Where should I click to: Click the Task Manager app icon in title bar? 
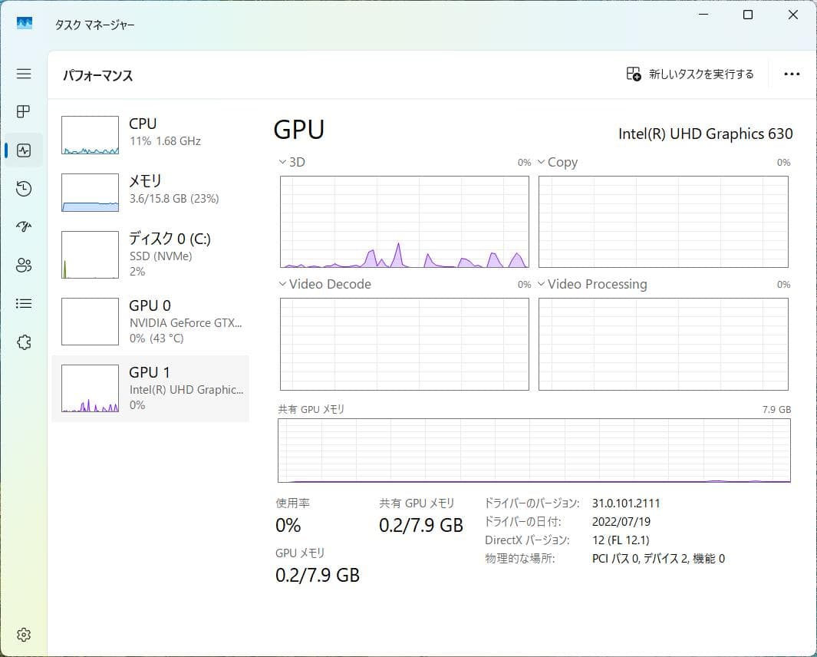[24, 23]
